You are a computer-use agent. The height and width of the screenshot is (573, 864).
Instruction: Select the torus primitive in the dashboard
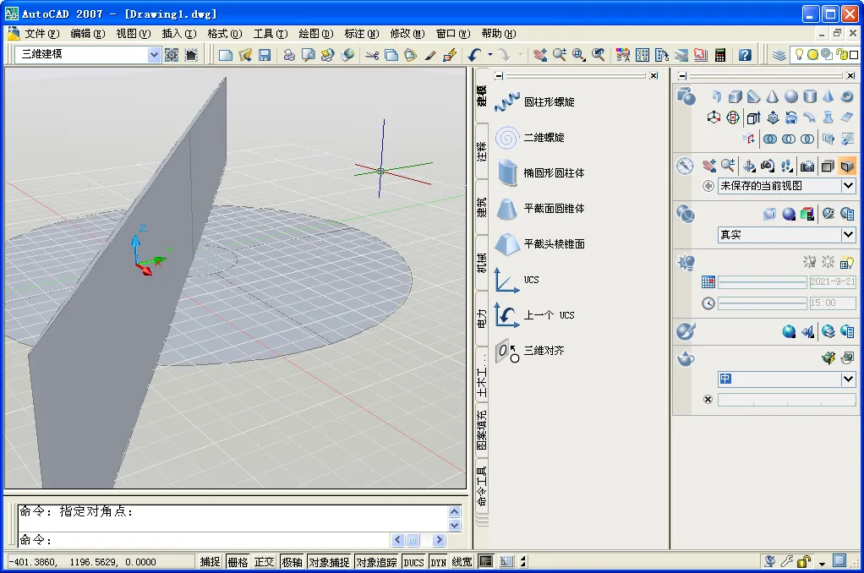tap(846, 96)
